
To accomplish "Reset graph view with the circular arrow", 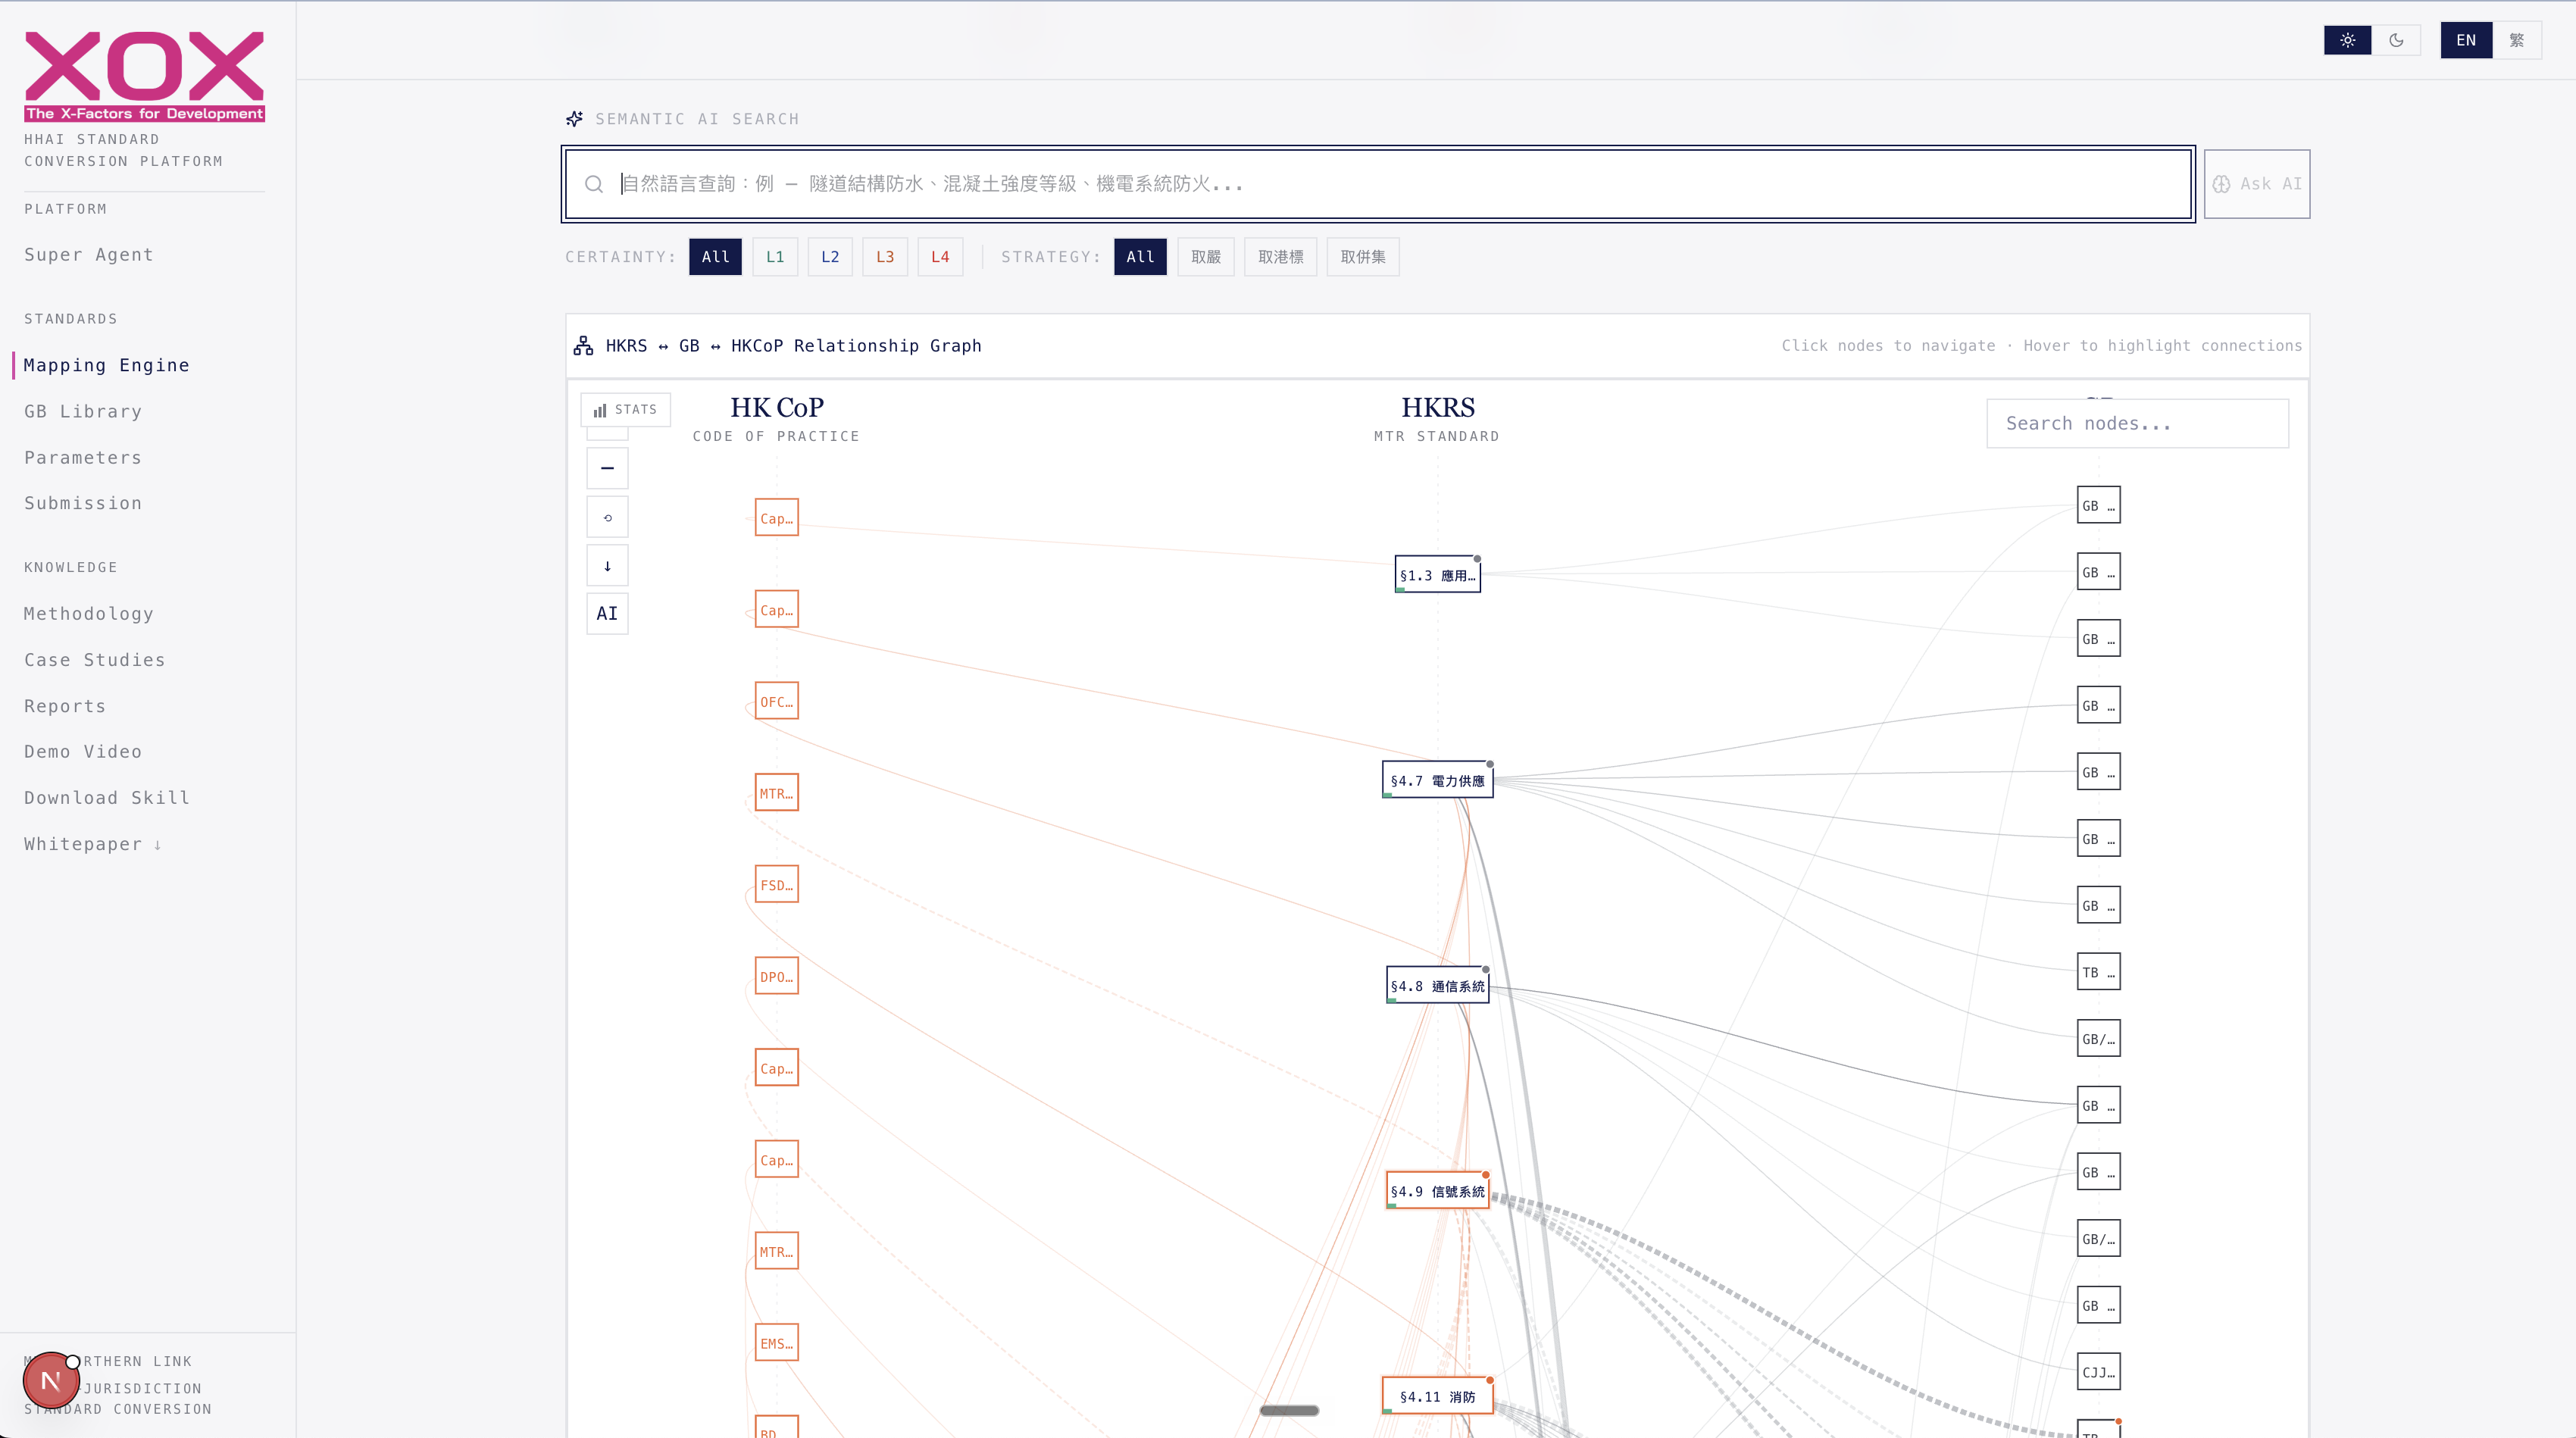I will (x=607, y=517).
